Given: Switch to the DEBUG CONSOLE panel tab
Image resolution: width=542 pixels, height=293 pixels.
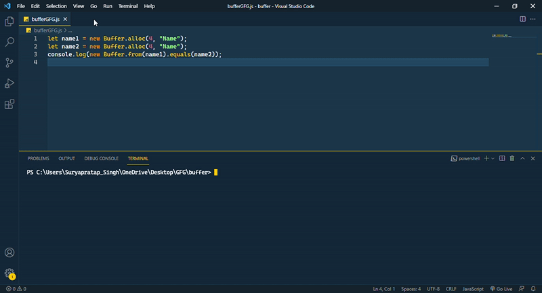Looking at the screenshot, I should (x=101, y=158).
